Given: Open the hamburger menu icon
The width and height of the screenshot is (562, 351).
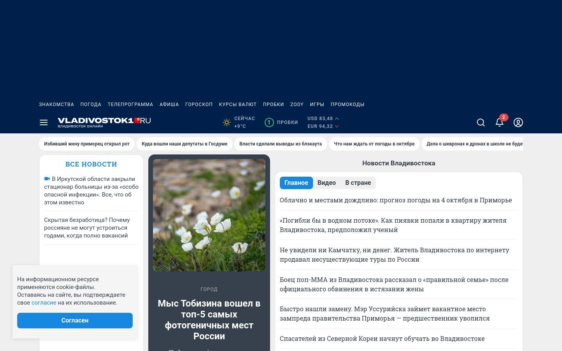Looking at the screenshot, I should coord(44,122).
